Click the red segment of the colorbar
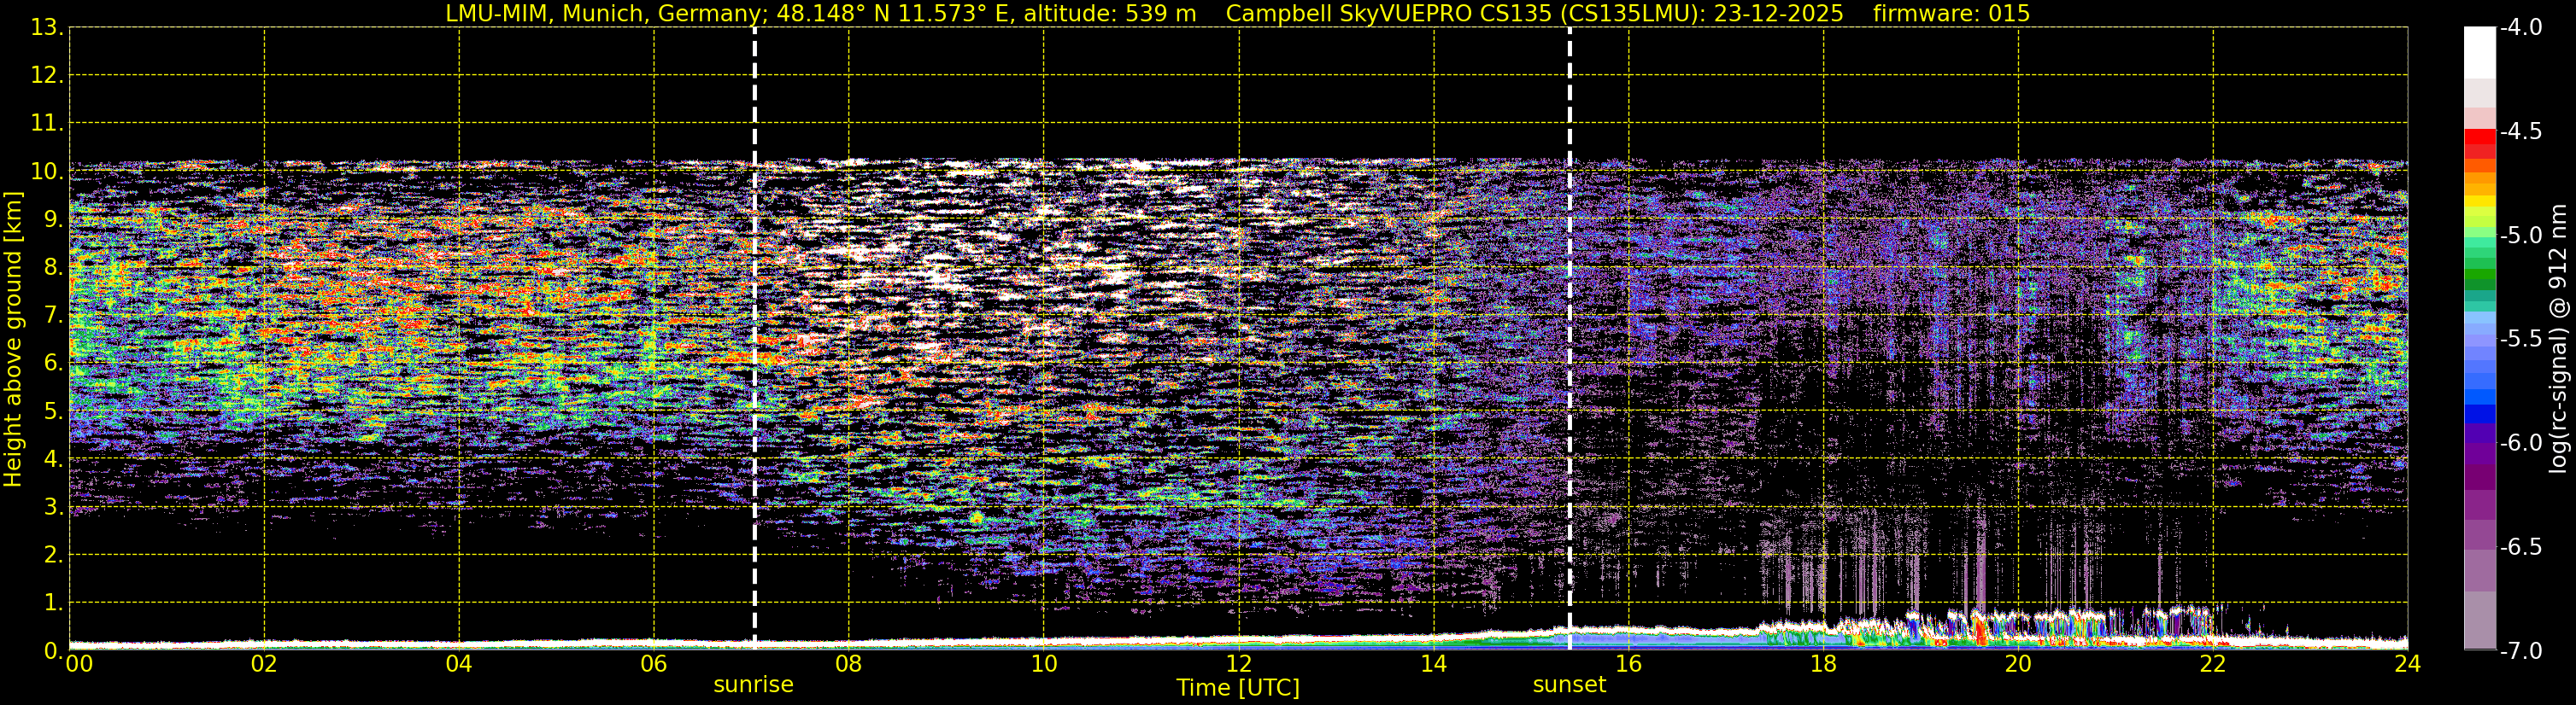The width and height of the screenshot is (2576, 705). [x=2479, y=143]
